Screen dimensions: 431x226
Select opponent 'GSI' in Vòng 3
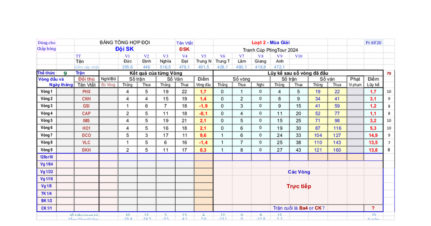tap(87, 106)
